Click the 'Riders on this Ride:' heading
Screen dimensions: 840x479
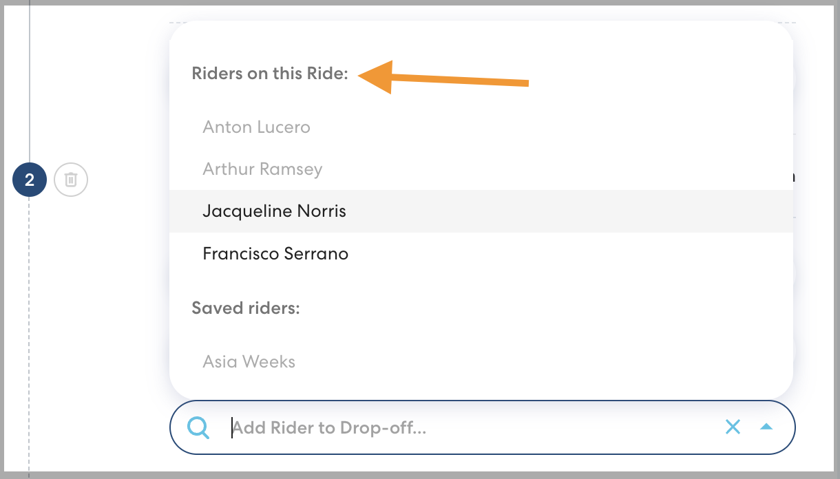point(270,74)
